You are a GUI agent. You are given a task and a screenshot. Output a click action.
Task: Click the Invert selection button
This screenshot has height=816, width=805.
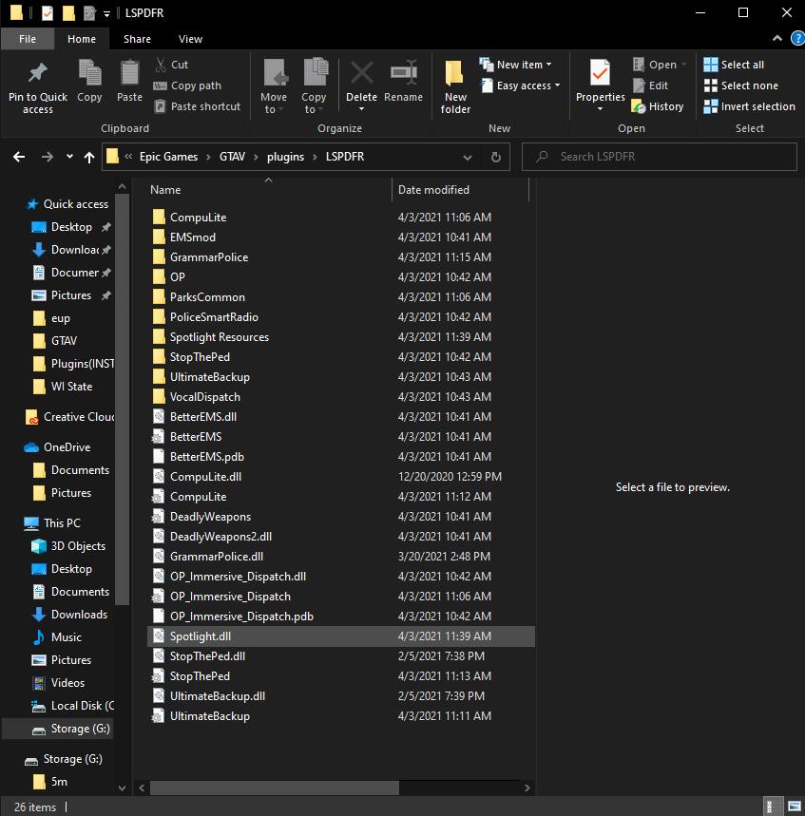pos(749,106)
